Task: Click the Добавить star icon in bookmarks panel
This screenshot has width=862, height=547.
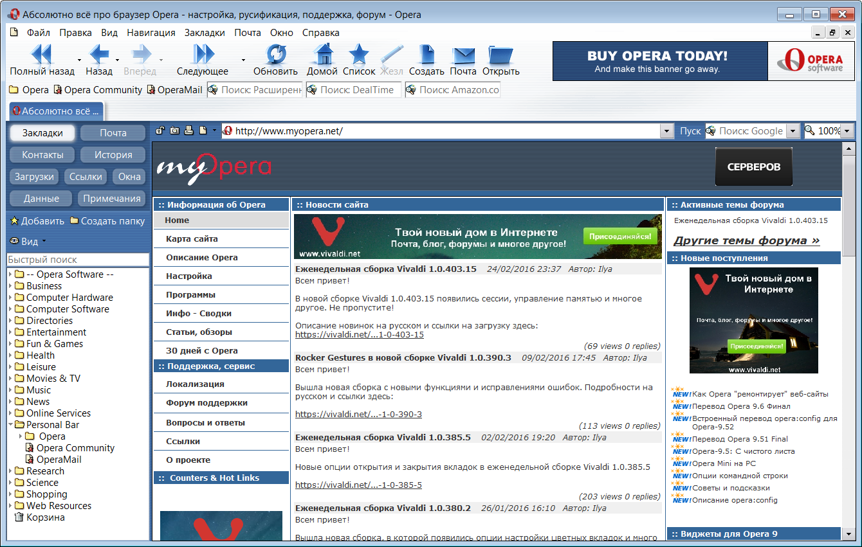Action: 14,220
